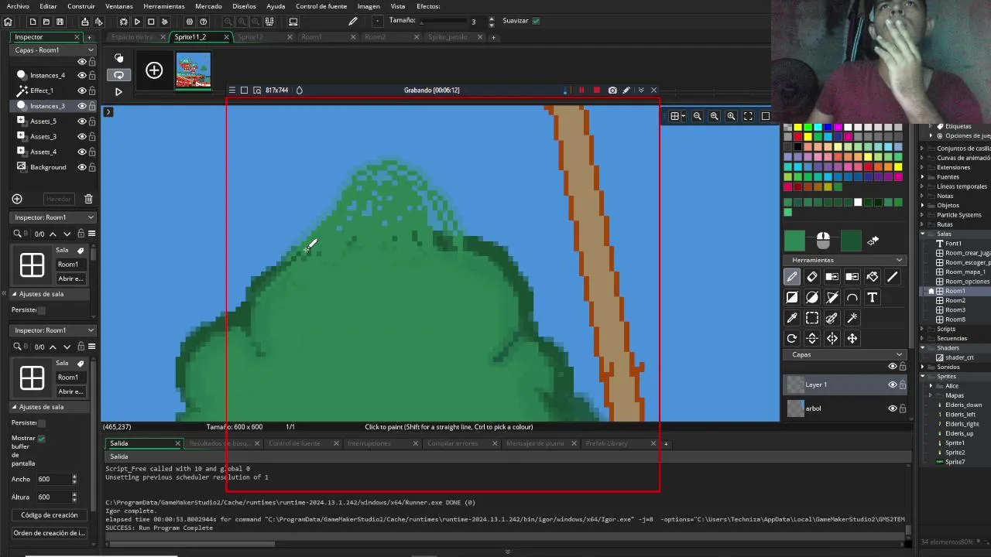Open the Imagen menu
The width and height of the screenshot is (991, 557).
click(x=369, y=6)
